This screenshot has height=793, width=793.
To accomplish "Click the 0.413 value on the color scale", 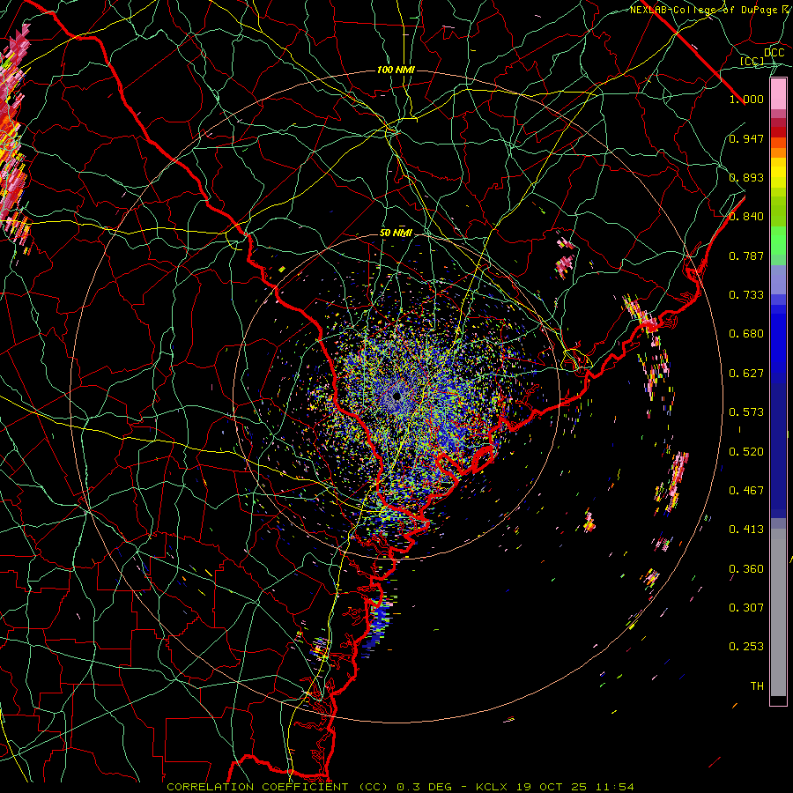I will tap(746, 530).
